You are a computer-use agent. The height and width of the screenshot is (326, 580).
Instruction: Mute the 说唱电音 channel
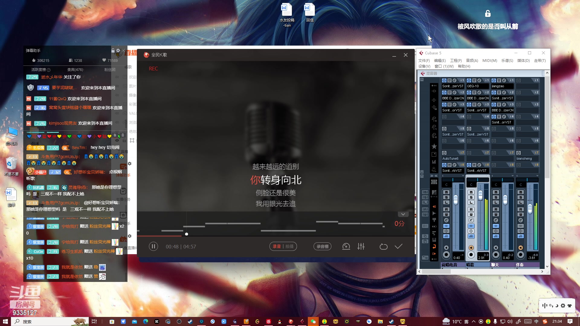[446, 192]
